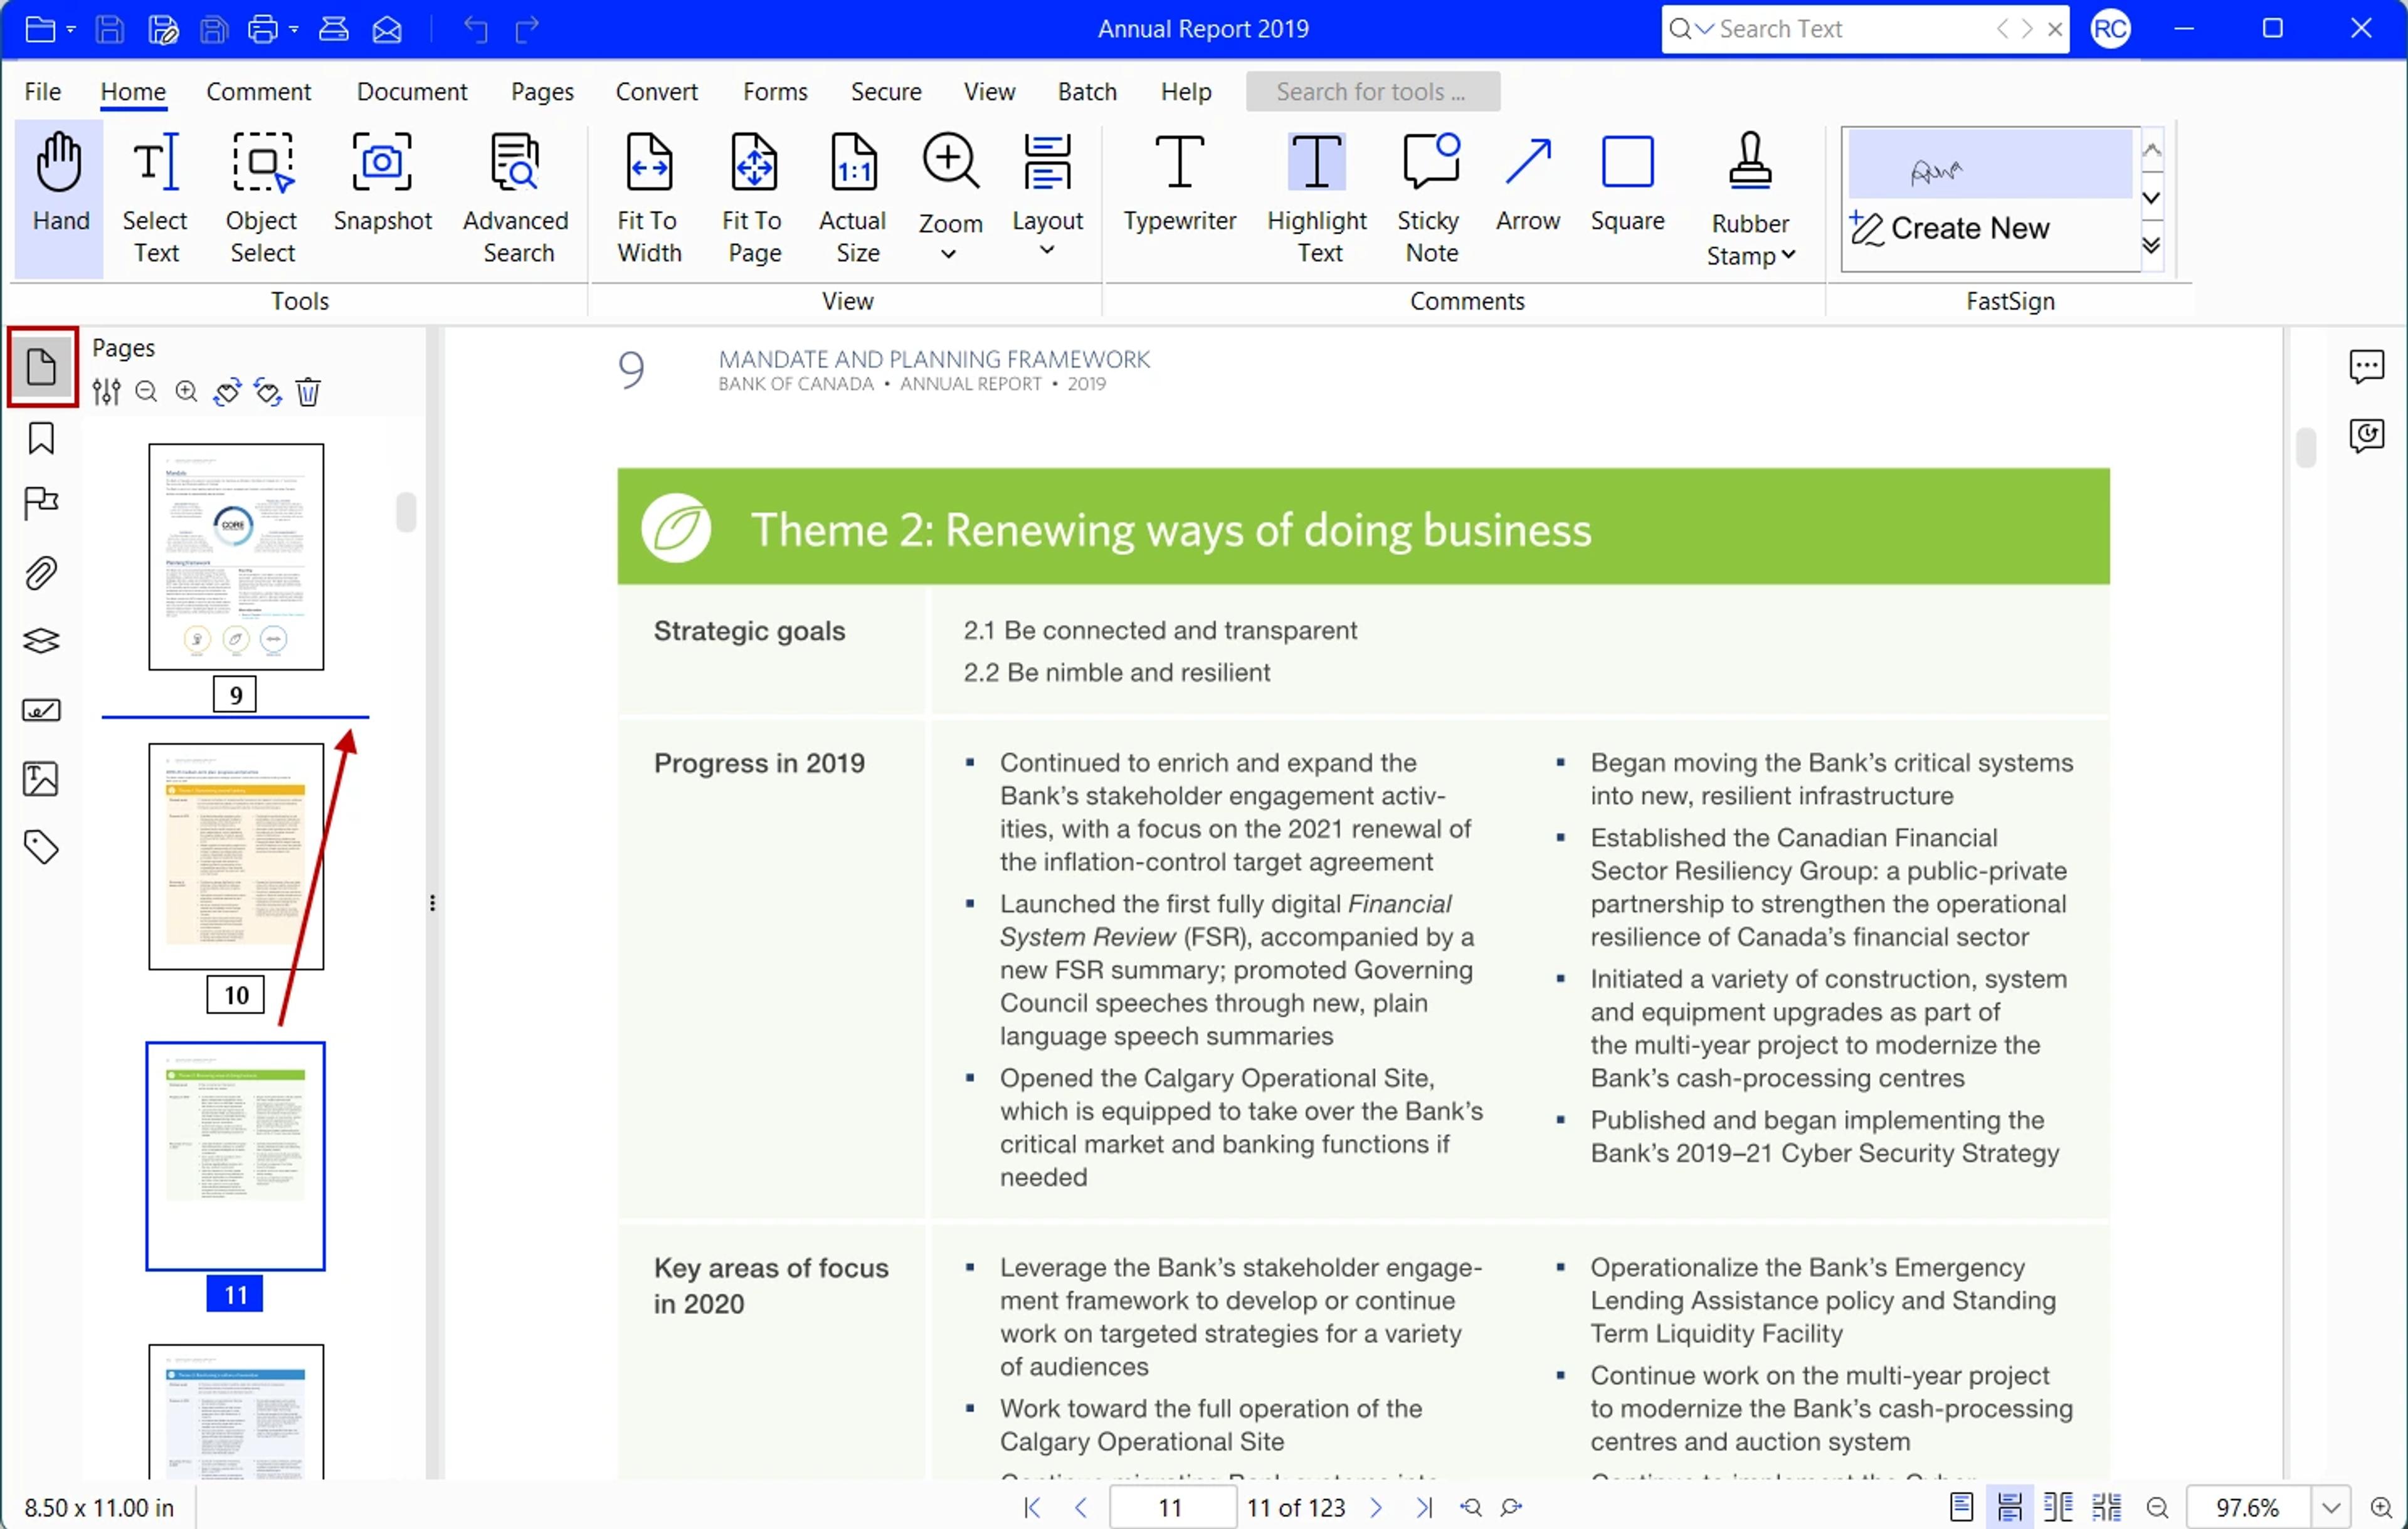Click the Undo icon
Screen dimensions: 2408x1529
point(476,29)
